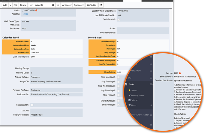204x133 pixels.
Task: Toggle the Suppress PM checkbox
Action: [32, 105]
